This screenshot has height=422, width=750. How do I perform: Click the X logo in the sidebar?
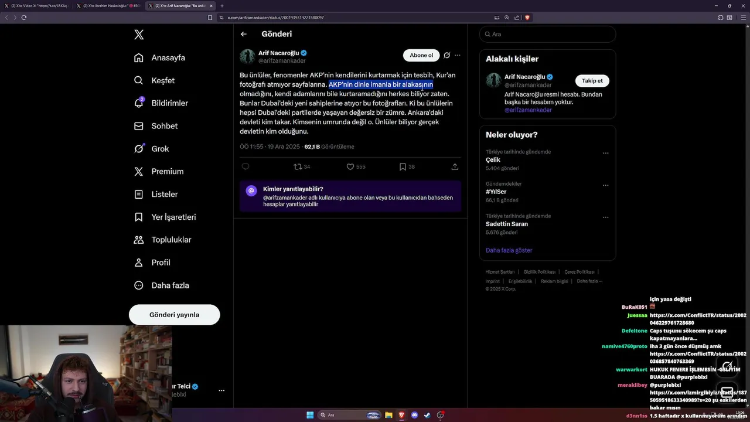(139, 35)
